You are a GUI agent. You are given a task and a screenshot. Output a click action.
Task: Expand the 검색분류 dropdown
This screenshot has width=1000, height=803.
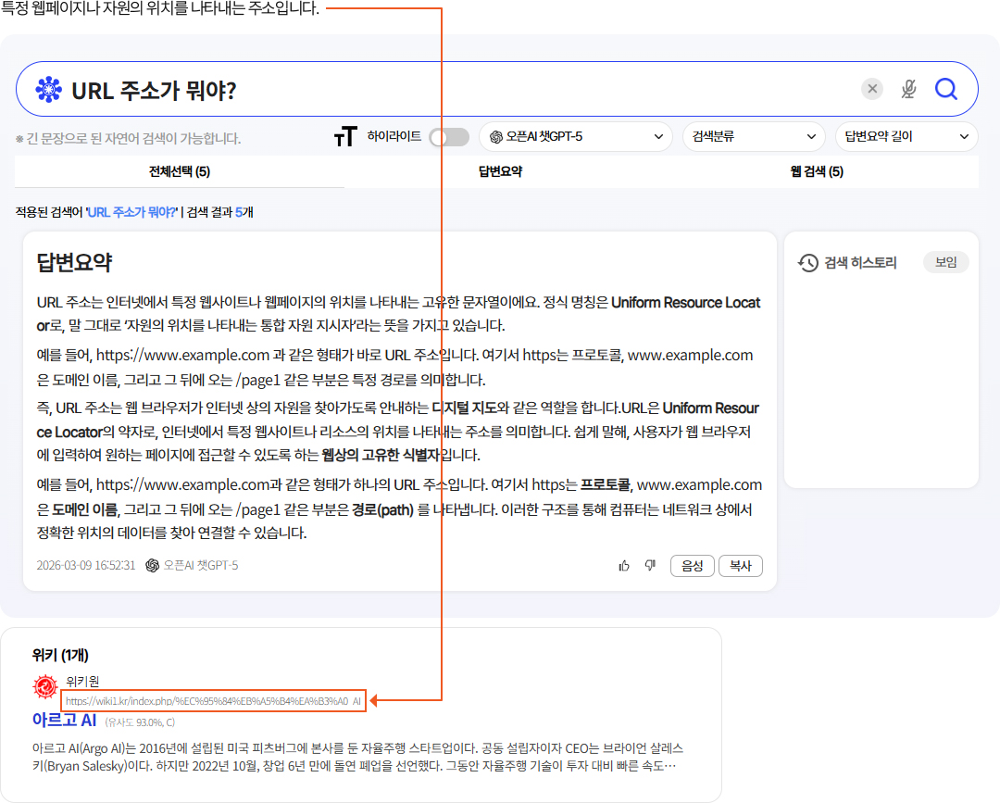click(753, 137)
